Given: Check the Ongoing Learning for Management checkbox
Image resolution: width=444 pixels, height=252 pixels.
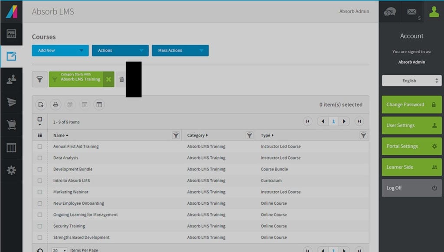Looking at the screenshot, I should [39, 215].
